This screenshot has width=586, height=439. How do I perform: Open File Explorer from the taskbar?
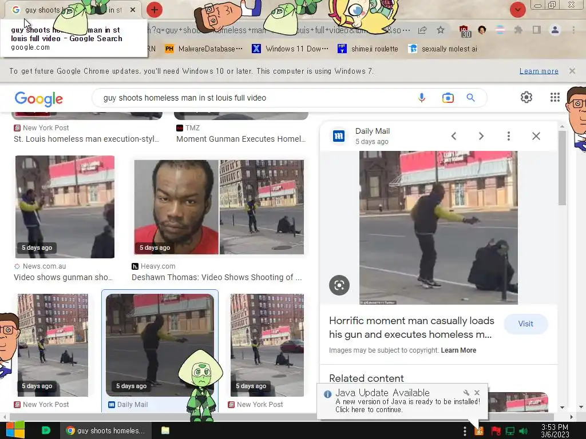(165, 430)
